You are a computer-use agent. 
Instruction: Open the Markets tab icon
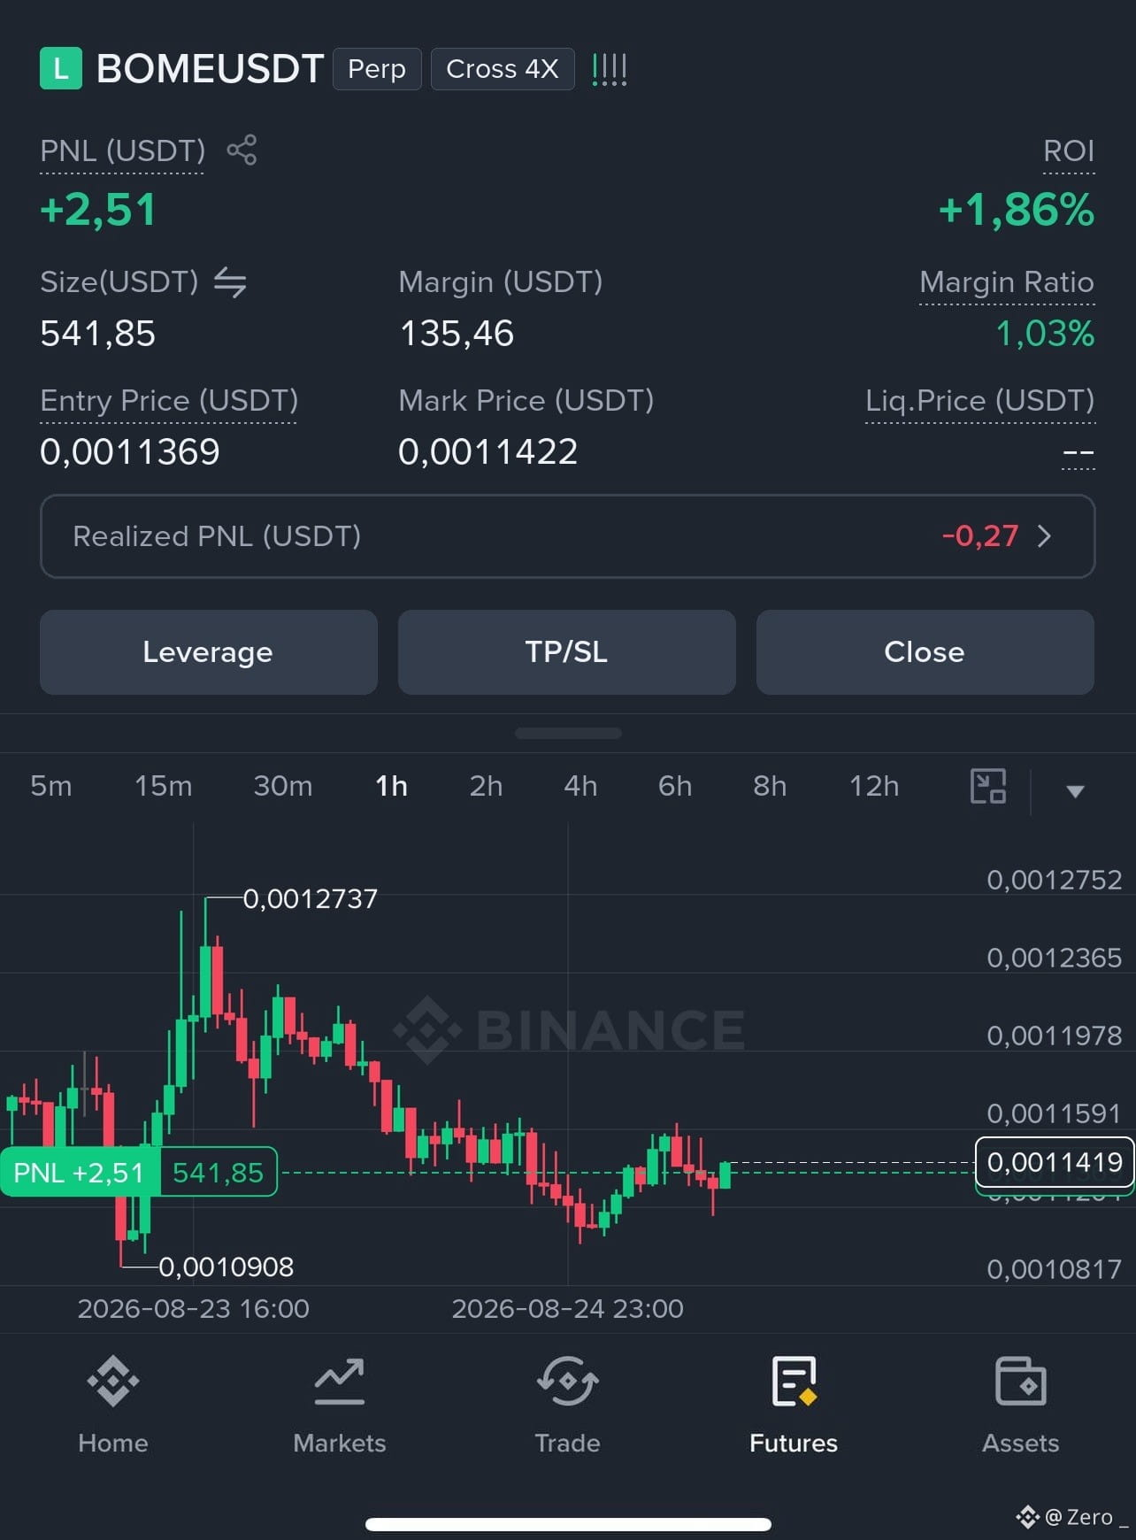(340, 1381)
